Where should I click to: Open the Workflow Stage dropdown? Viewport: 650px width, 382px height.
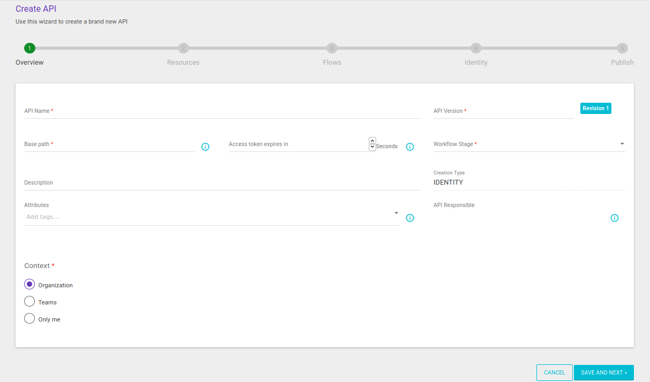622,143
